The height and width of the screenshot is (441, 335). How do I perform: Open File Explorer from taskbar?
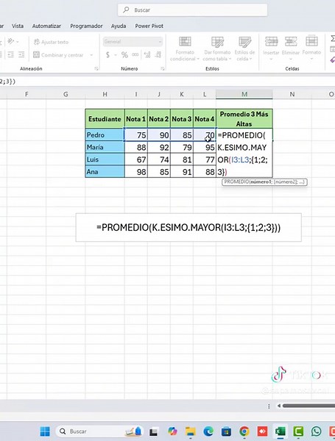[x=191, y=431]
